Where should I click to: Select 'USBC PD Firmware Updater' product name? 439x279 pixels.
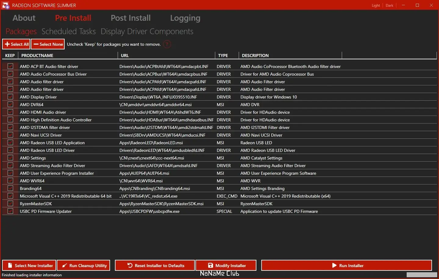pos(46,211)
